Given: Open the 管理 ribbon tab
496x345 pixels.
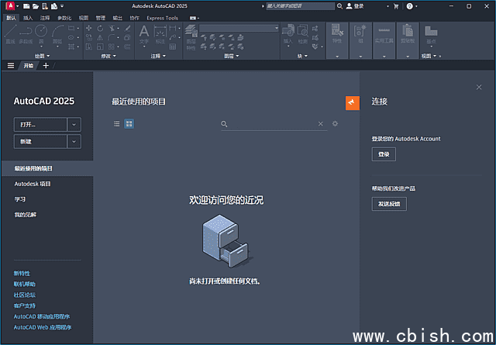Looking at the screenshot, I should click(101, 18).
